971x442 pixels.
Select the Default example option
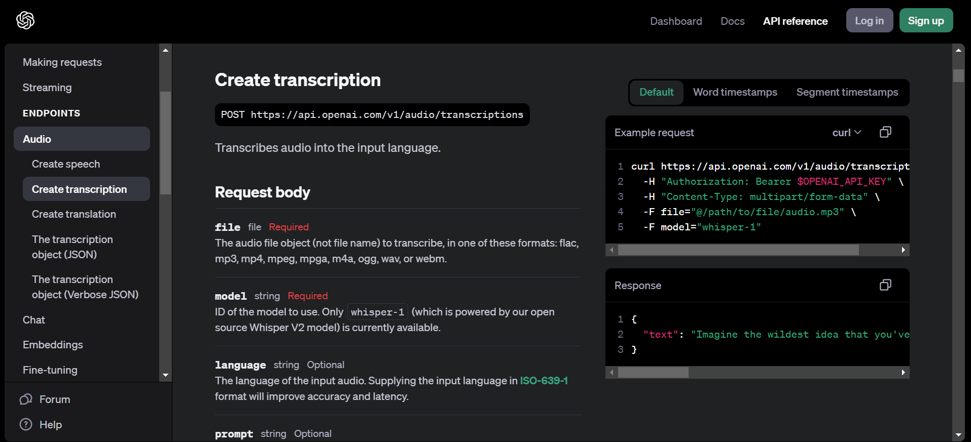(656, 92)
